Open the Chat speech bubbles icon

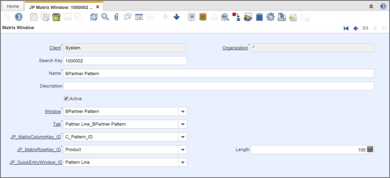[128, 17]
